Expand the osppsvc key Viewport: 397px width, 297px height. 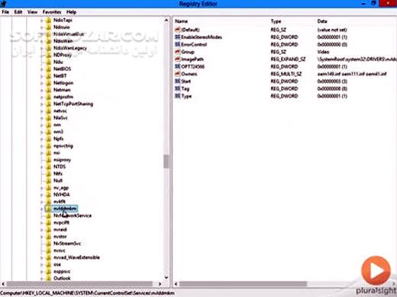coord(42,271)
